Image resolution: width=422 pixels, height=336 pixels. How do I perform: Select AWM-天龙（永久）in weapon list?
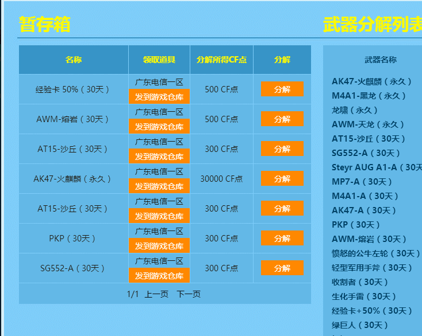coord(368,124)
